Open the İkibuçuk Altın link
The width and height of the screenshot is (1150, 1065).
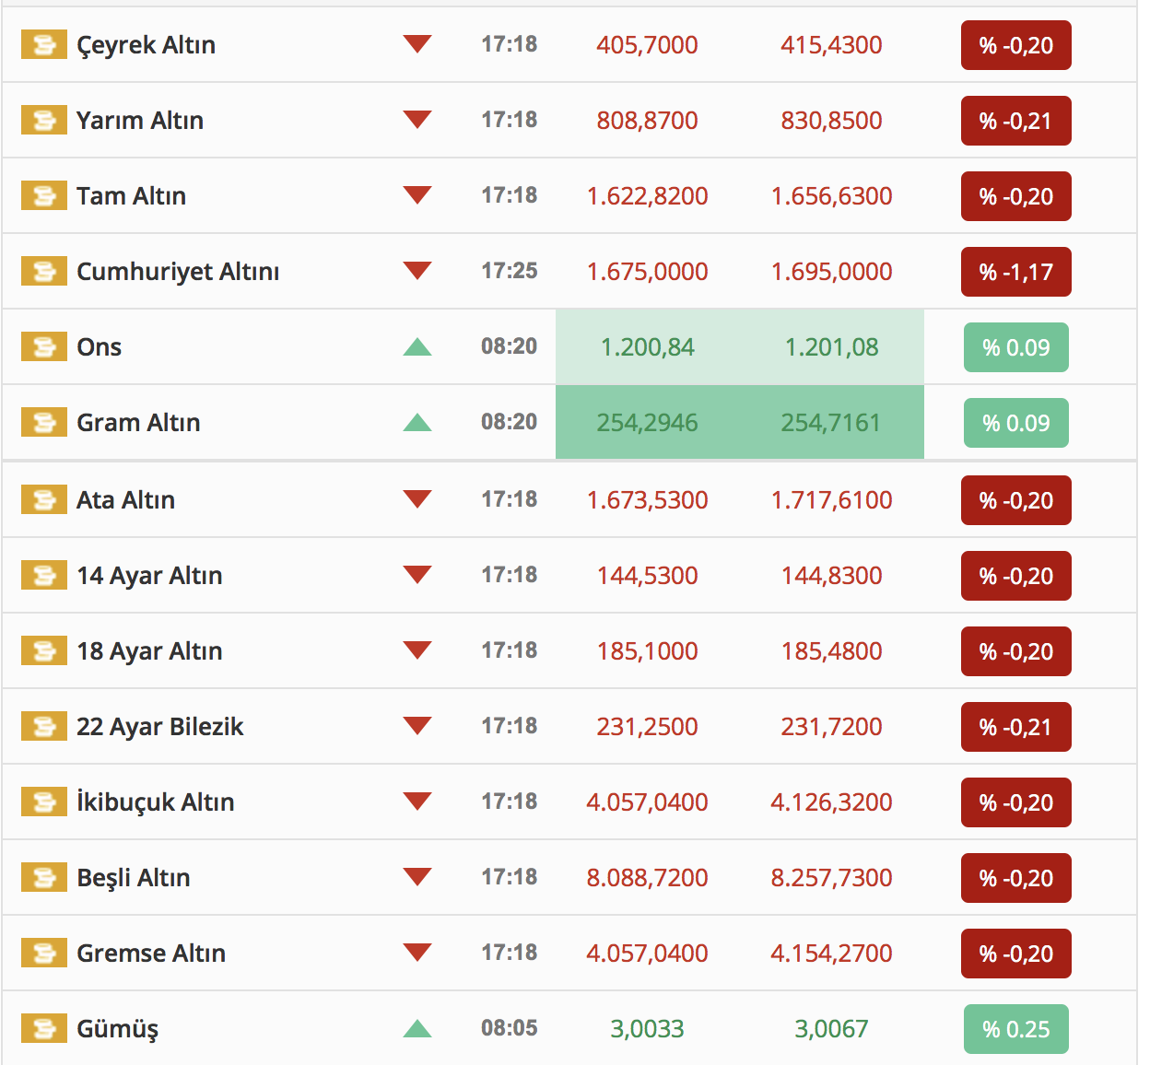tap(155, 802)
